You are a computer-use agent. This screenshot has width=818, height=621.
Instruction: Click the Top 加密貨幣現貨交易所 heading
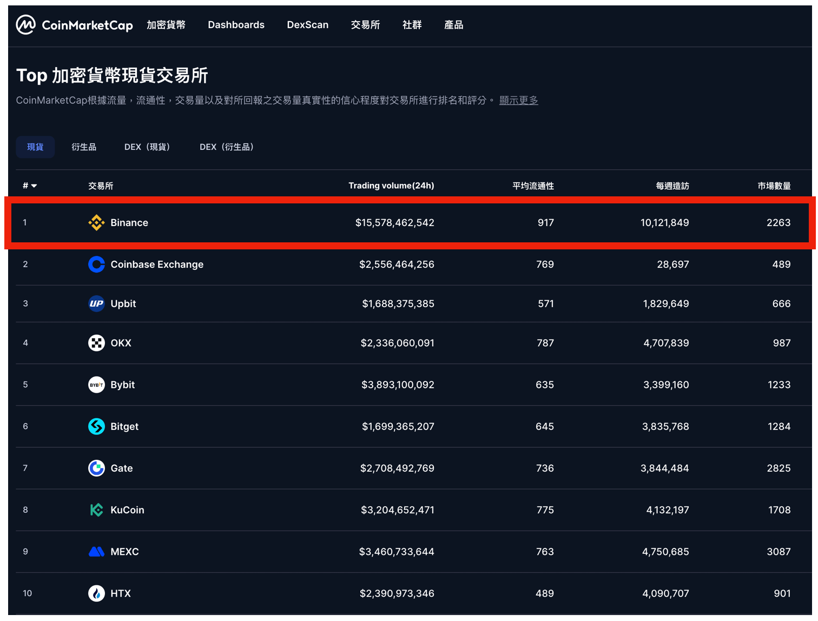112,76
